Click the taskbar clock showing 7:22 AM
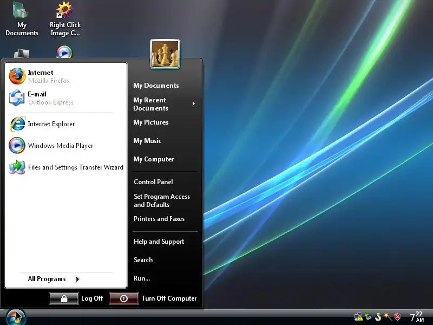The width and height of the screenshot is (433, 325). pyautogui.click(x=417, y=317)
